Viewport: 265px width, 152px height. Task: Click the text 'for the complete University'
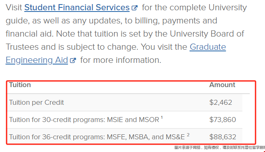coord(194,7)
